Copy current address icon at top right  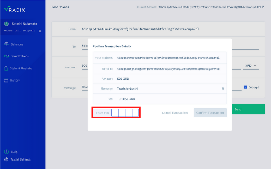[x=263, y=7]
